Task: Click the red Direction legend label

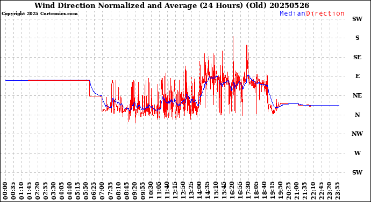Action: point(325,13)
